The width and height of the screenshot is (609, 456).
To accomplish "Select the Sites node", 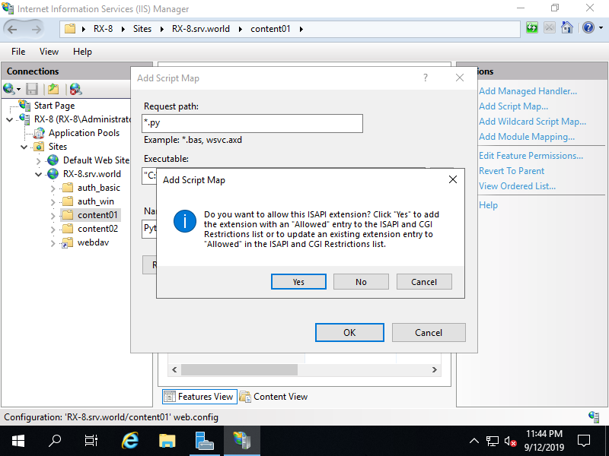I will [58, 147].
